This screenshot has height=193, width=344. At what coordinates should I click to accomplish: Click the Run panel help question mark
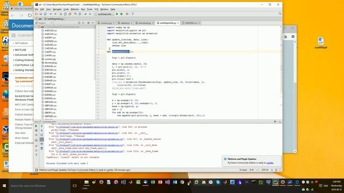[x=36, y=155]
